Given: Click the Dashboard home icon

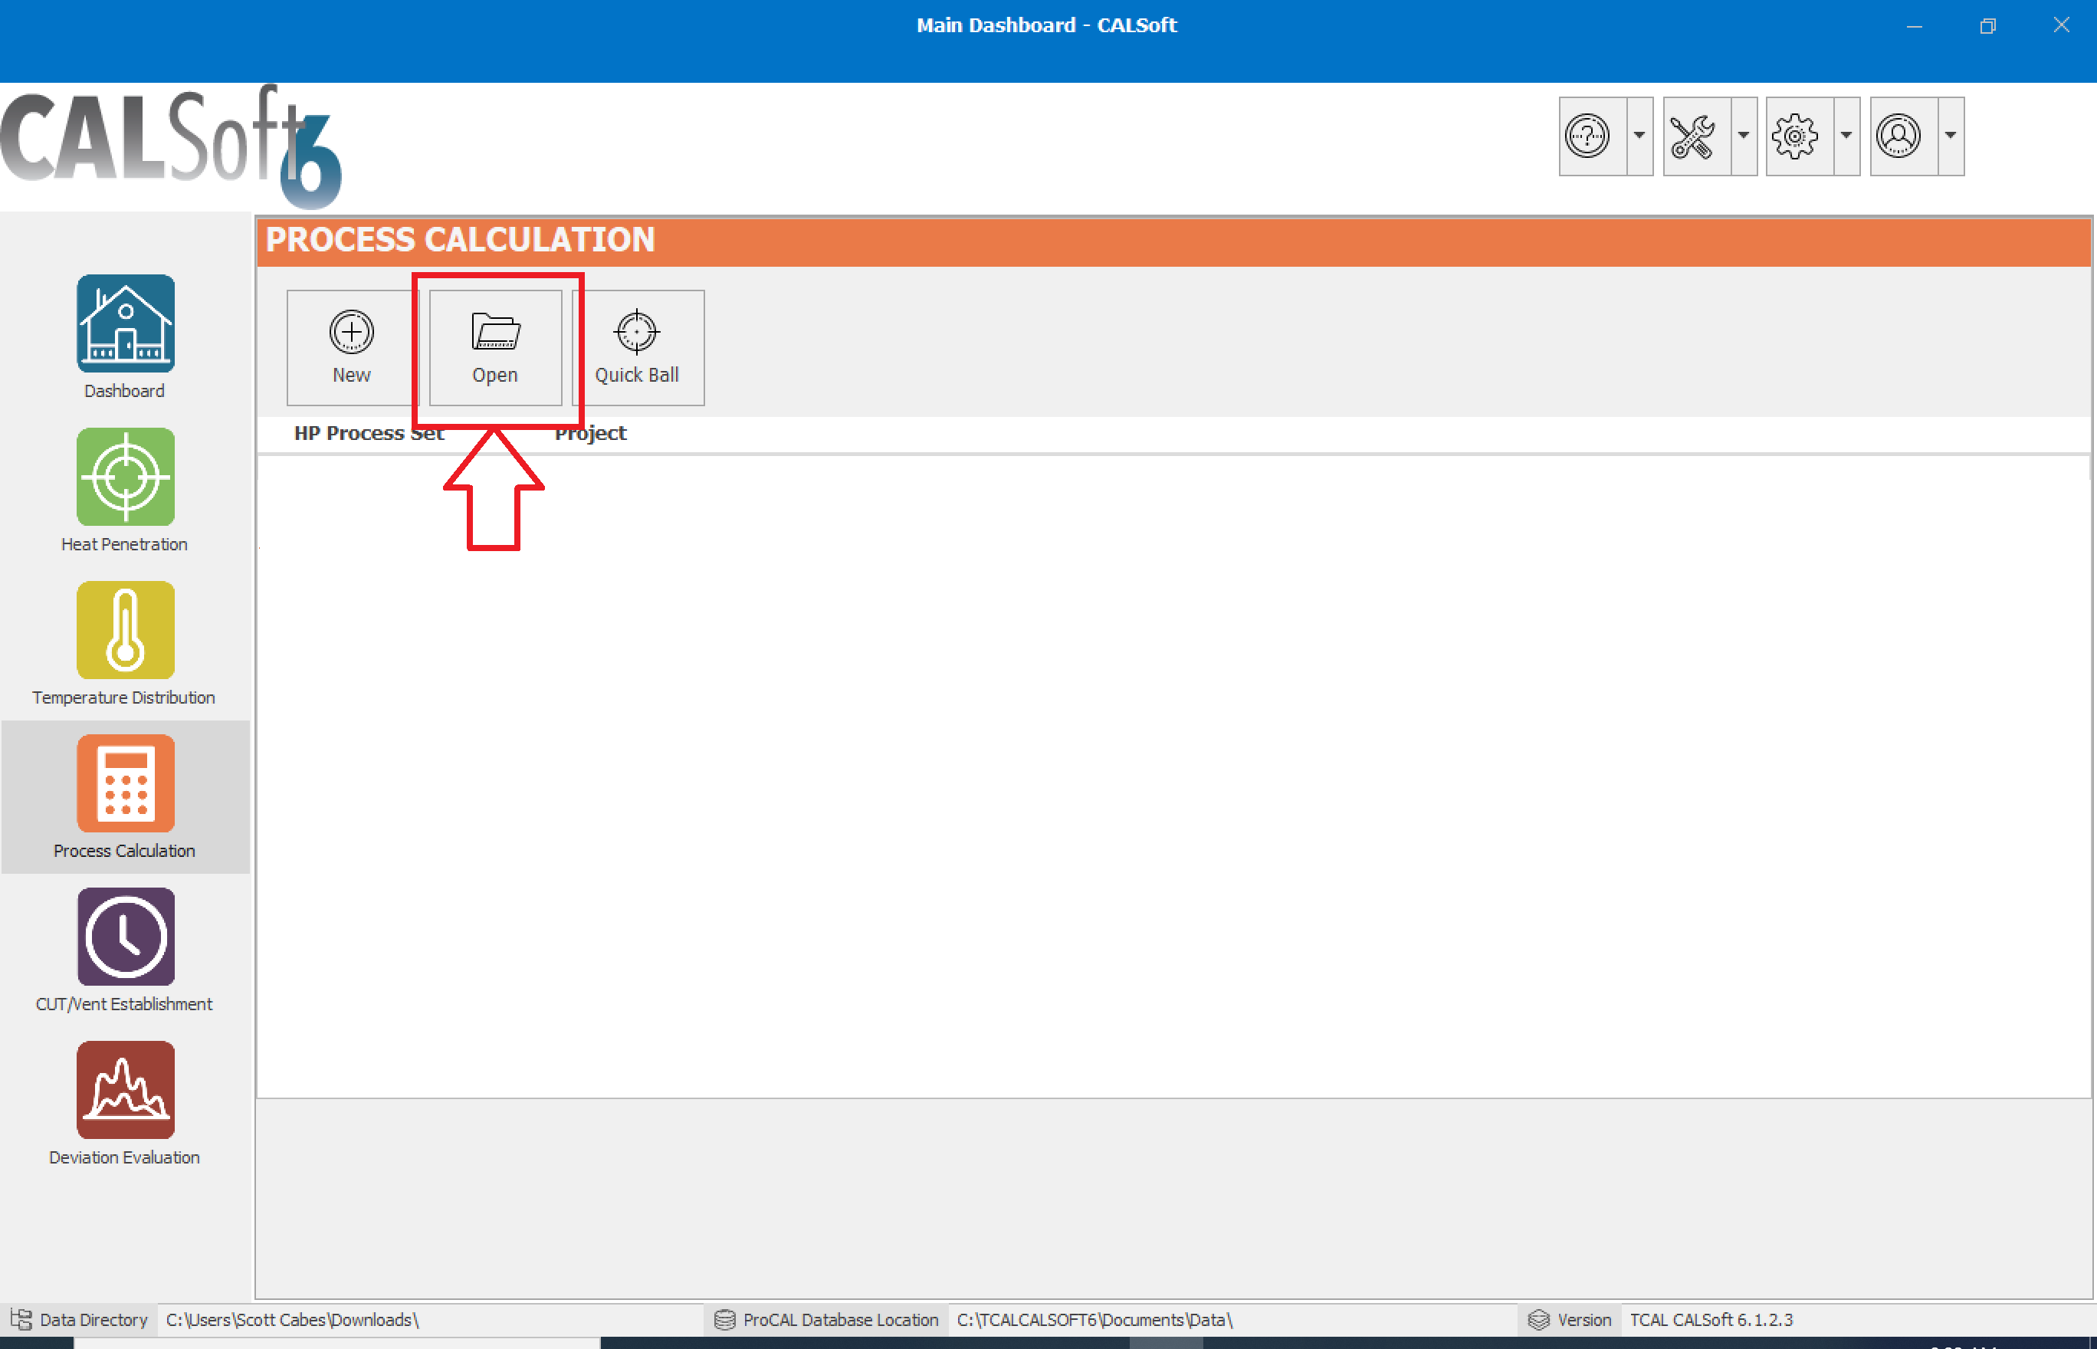Looking at the screenshot, I should point(125,323).
